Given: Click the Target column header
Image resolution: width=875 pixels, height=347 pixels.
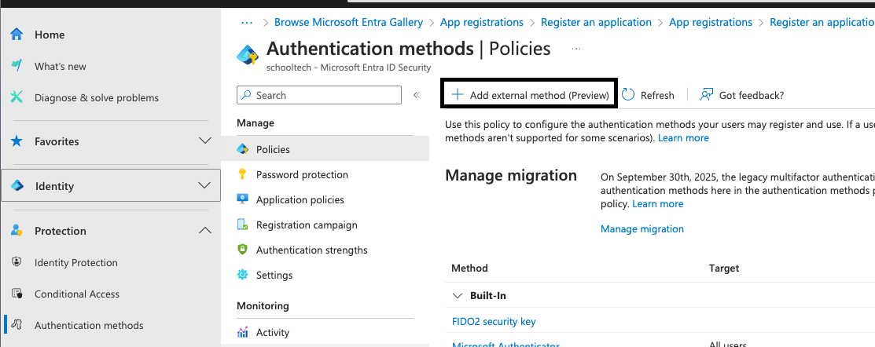Looking at the screenshot, I should pos(724,268).
